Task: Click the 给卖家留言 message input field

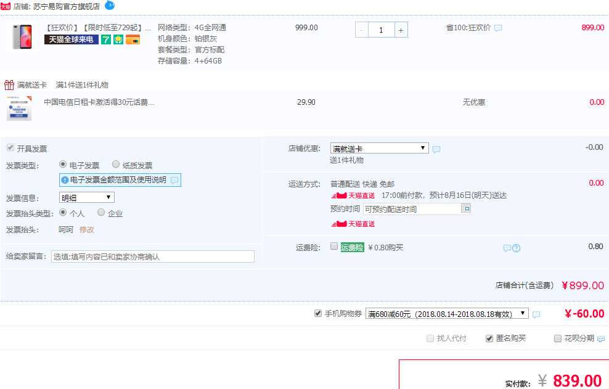Action: tap(153, 256)
